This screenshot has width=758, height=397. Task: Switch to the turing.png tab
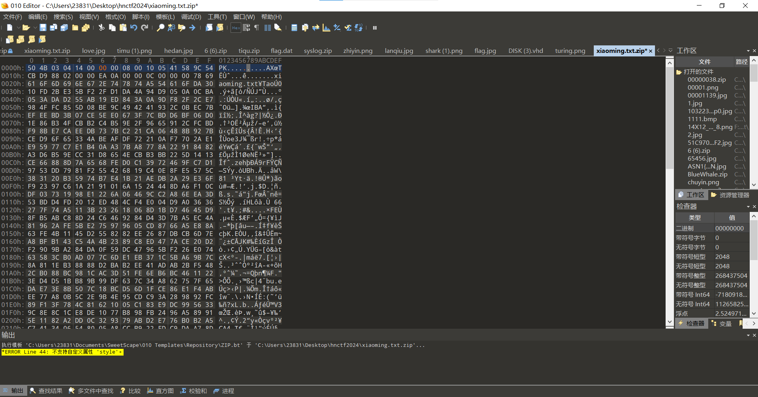tap(570, 51)
